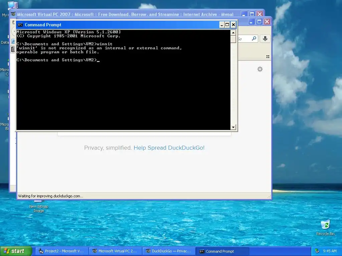This screenshot has height=256, width=342.
Task: Open the Recycle Bin desktop icon
Action: coord(325,227)
